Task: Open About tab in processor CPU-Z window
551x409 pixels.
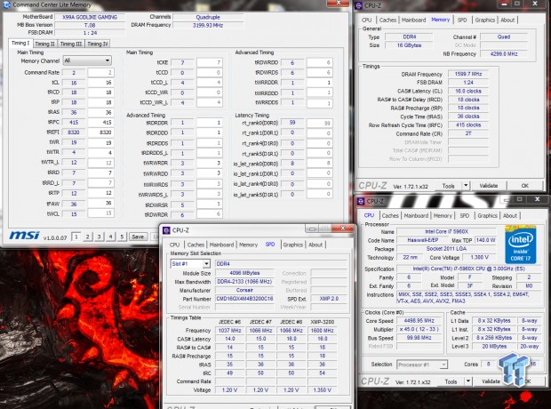Action: coord(510,215)
